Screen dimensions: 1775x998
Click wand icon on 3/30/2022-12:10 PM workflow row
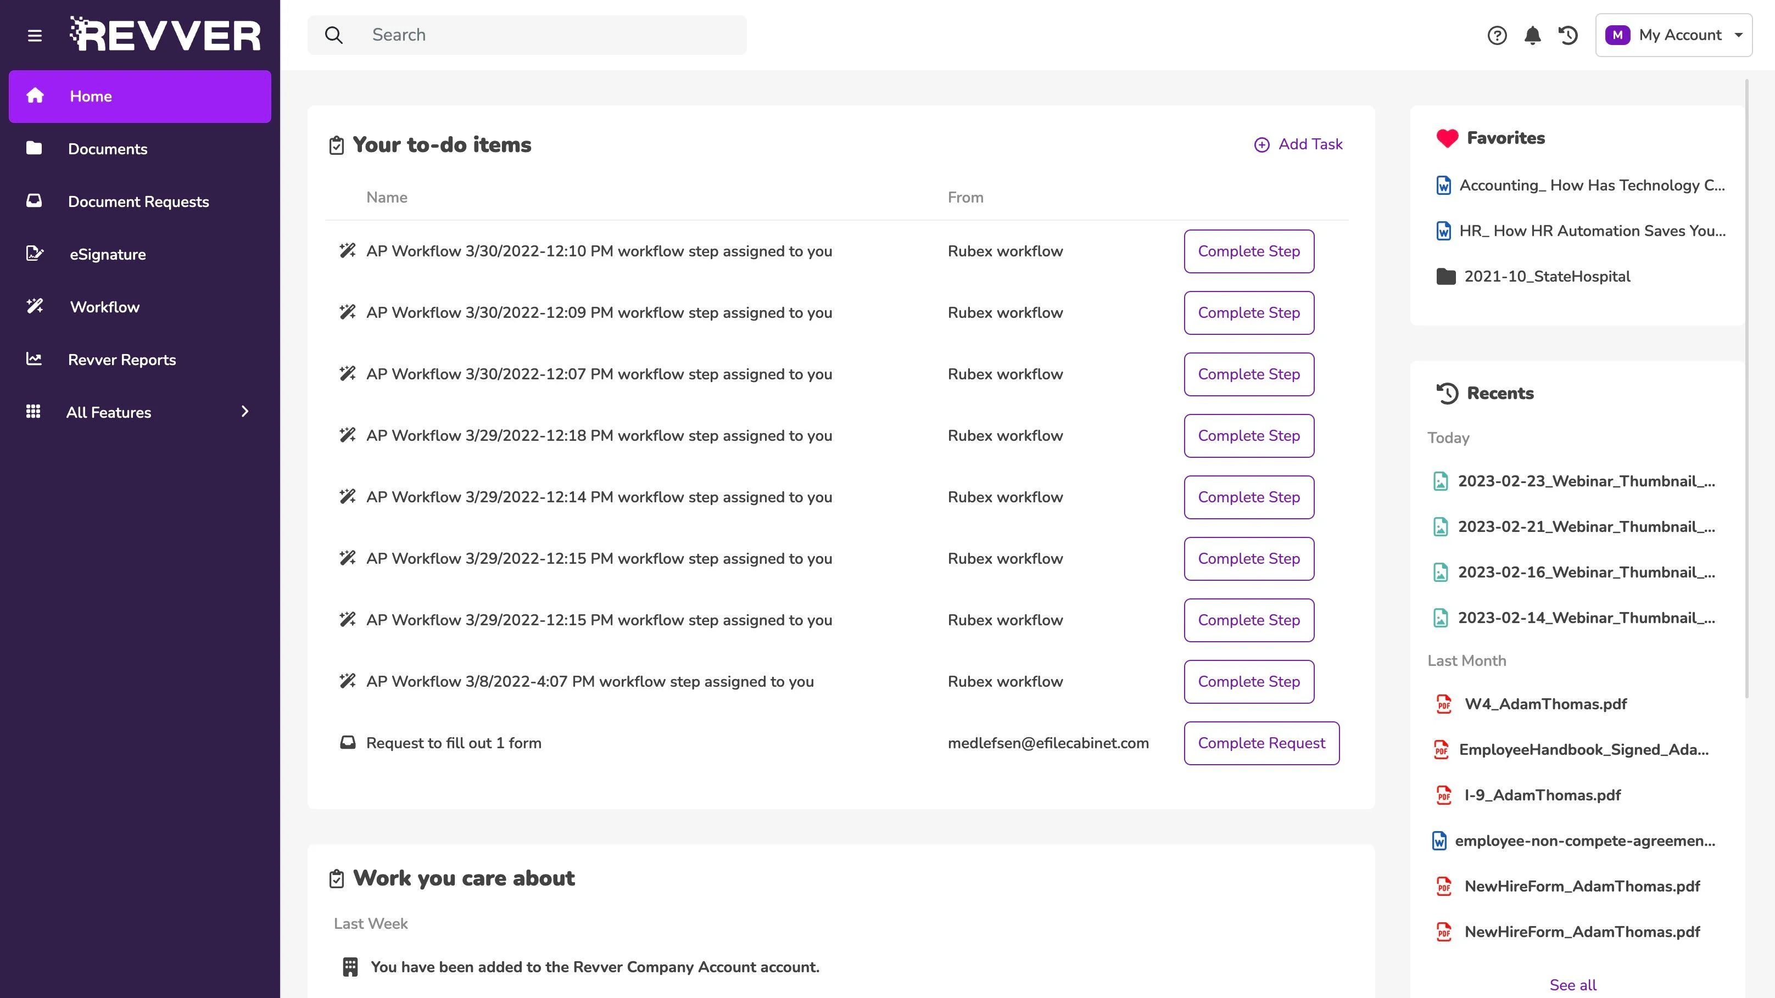point(347,251)
